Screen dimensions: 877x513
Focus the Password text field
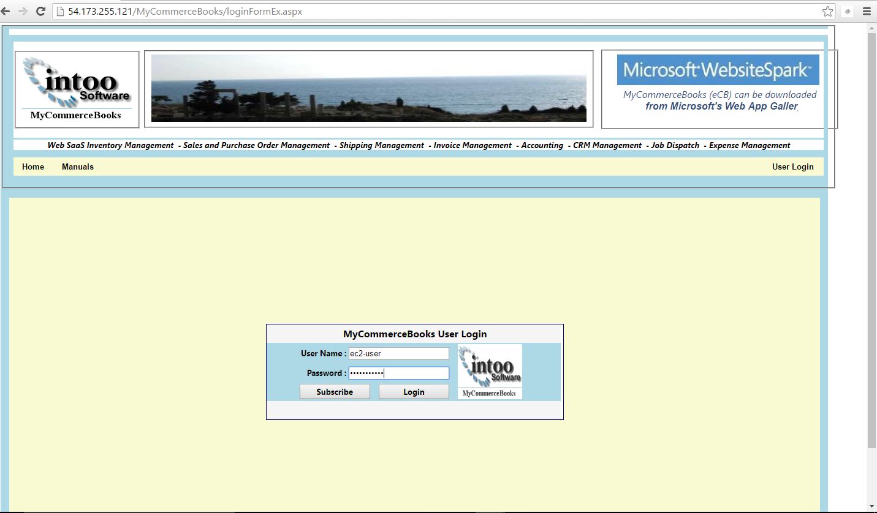point(398,373)
